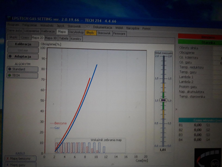The image size is (222, 167).
Task: Click the application icon in title bar
Action: tap(9, 18)
